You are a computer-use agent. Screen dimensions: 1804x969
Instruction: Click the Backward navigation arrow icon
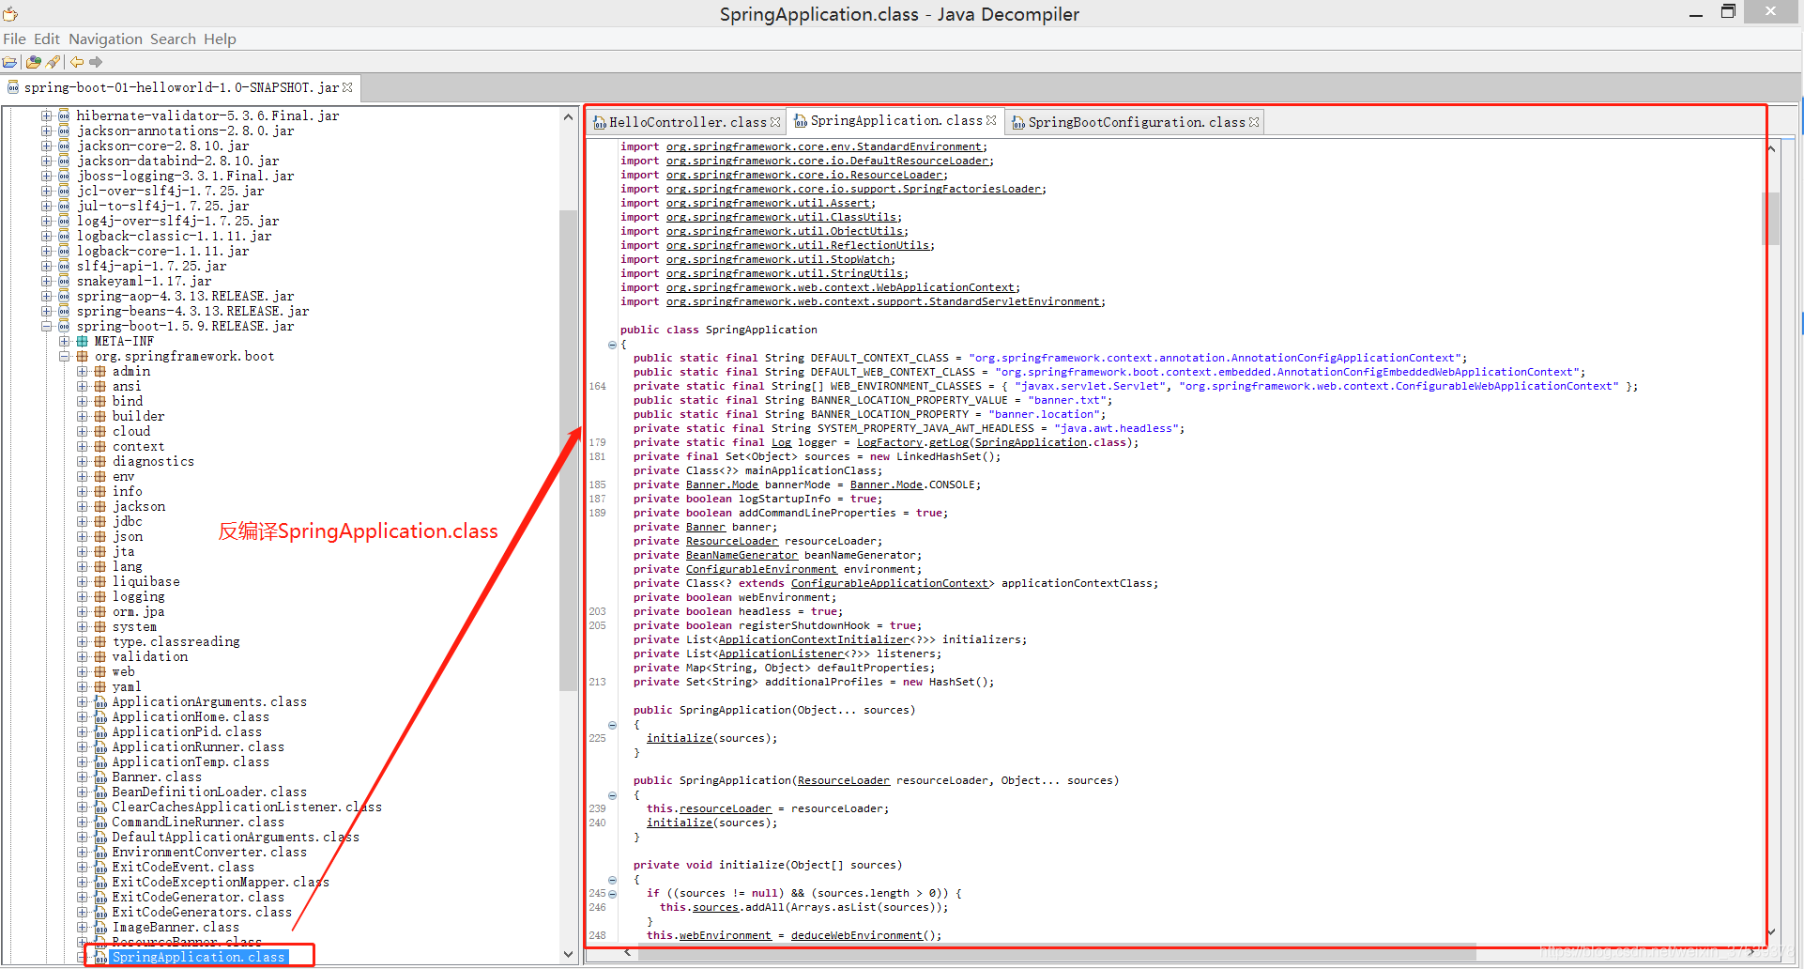coord(77,62)
